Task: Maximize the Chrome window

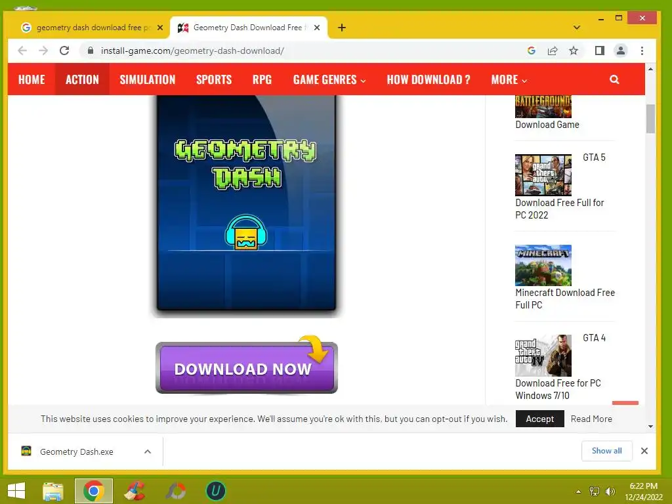Action: click(x=618, y=18)
